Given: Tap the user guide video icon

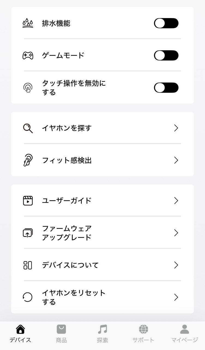Looking at the screenshot, I should pos(28,201).
